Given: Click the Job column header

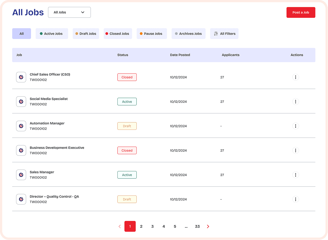Looking at the screenshot, I should click(x=19, y=55).
